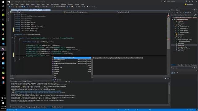Click Properties panel Categorized icon
Viewport: 198px width, 111px height.
(x=172, y=73)
